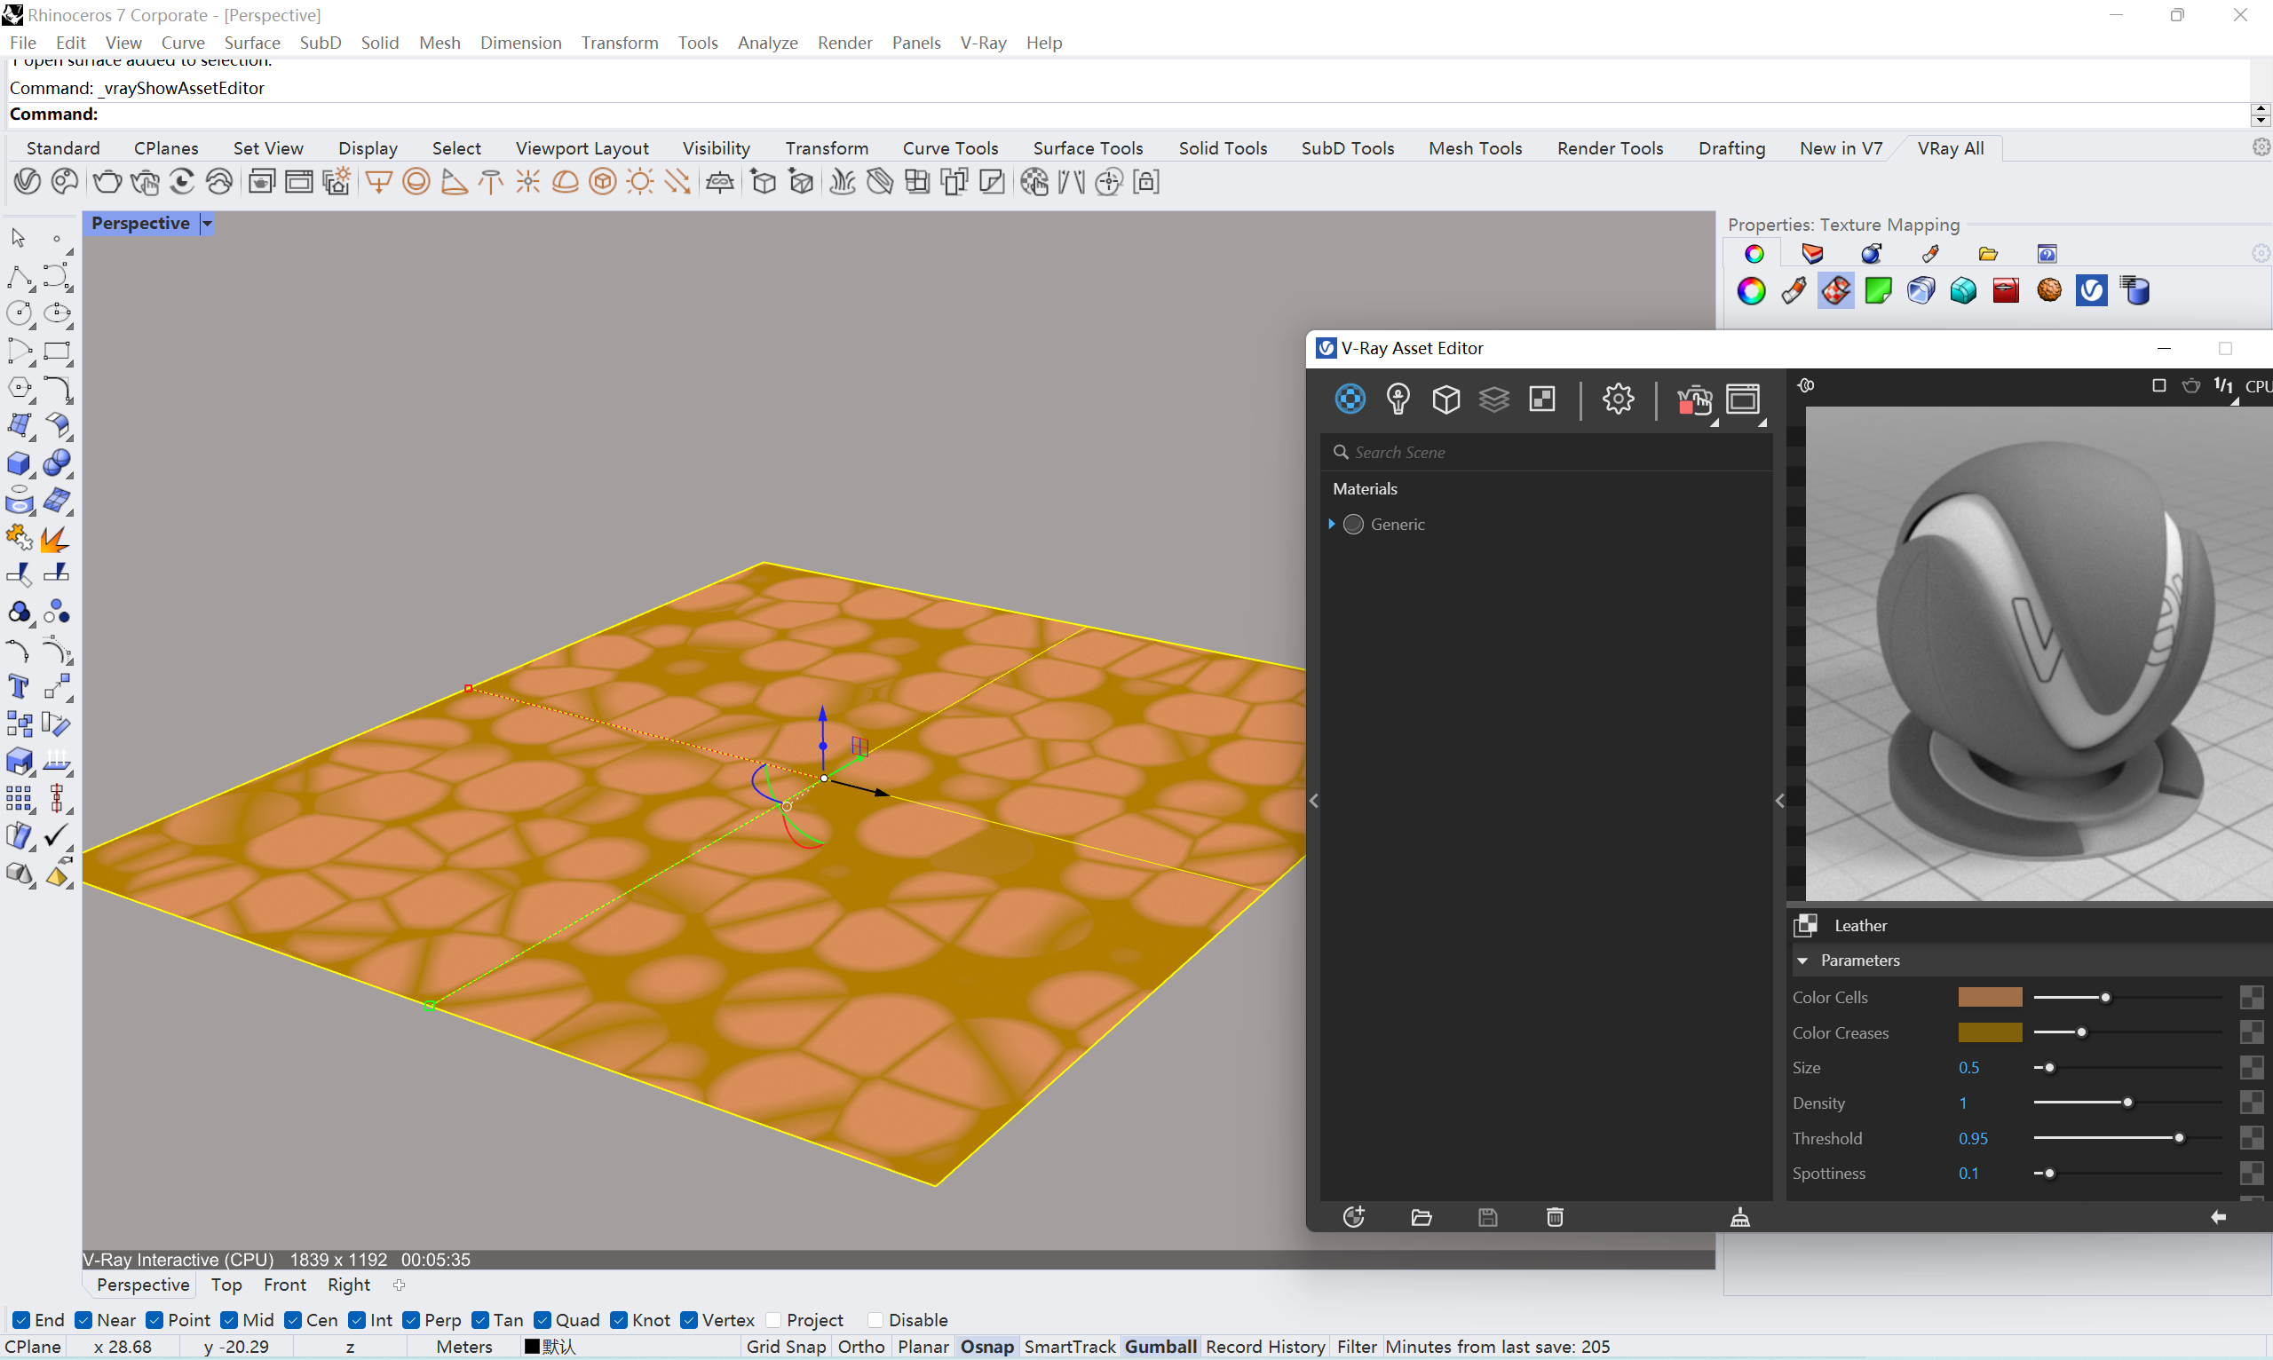Open the V-Ray properties icon in Properties panel

[x=2091, y=290]
